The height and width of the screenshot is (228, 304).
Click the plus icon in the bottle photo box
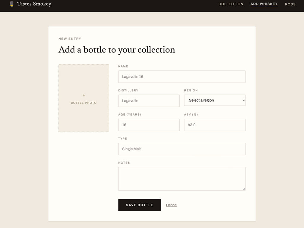[x=84, y=95]
